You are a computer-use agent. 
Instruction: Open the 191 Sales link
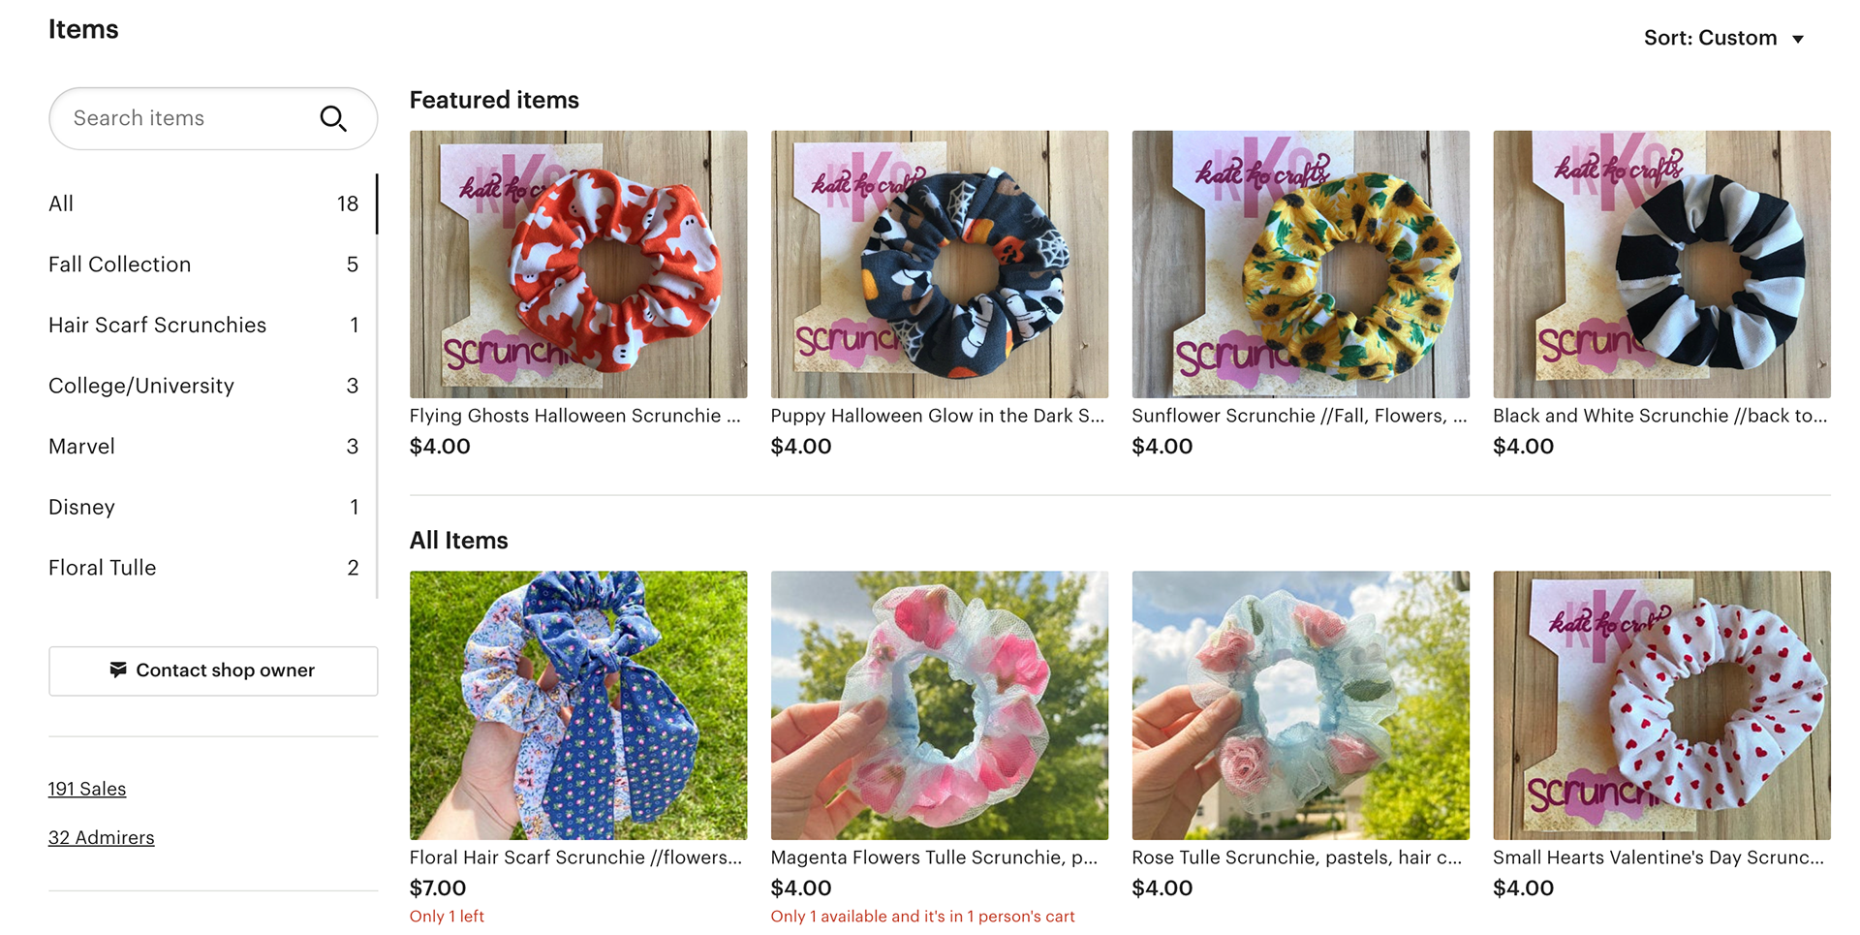[x=87, y=789]
